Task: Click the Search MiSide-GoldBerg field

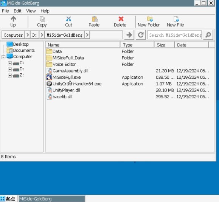Action: pyautogui.click(x=175, y=35)
